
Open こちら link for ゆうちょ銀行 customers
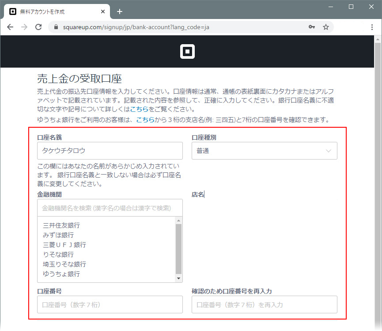coord(145,120)
